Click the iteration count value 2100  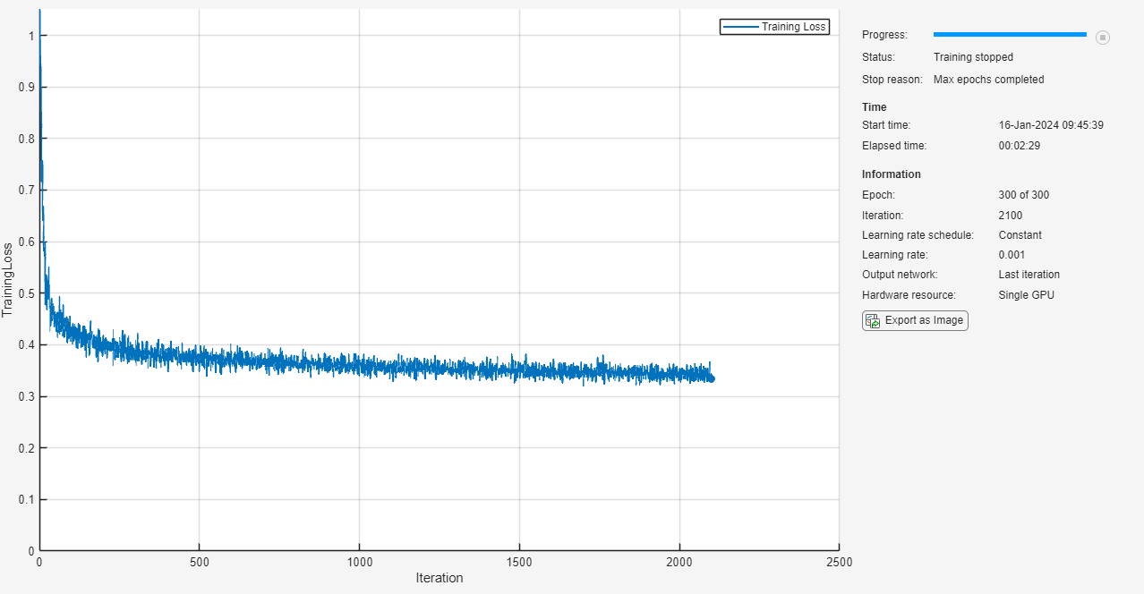pos(1010,216)
